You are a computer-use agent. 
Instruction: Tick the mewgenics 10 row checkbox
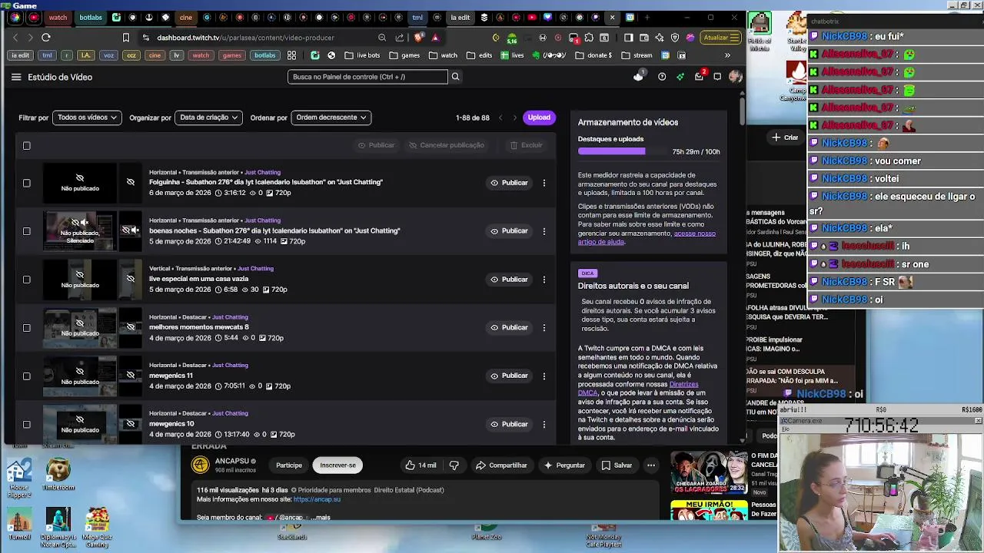[x=26, y=424]
